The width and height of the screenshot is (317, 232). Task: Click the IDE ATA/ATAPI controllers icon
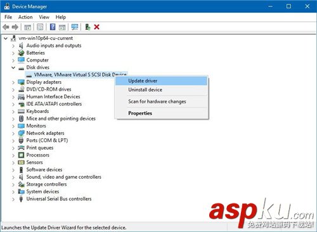pos(21,104)
